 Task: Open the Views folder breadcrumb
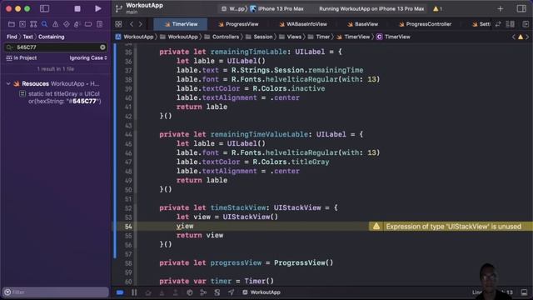290,37
